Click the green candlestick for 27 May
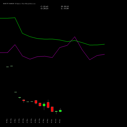Image resolution: width=127 pixels, height=127 pixels. (x=44, y=105)
